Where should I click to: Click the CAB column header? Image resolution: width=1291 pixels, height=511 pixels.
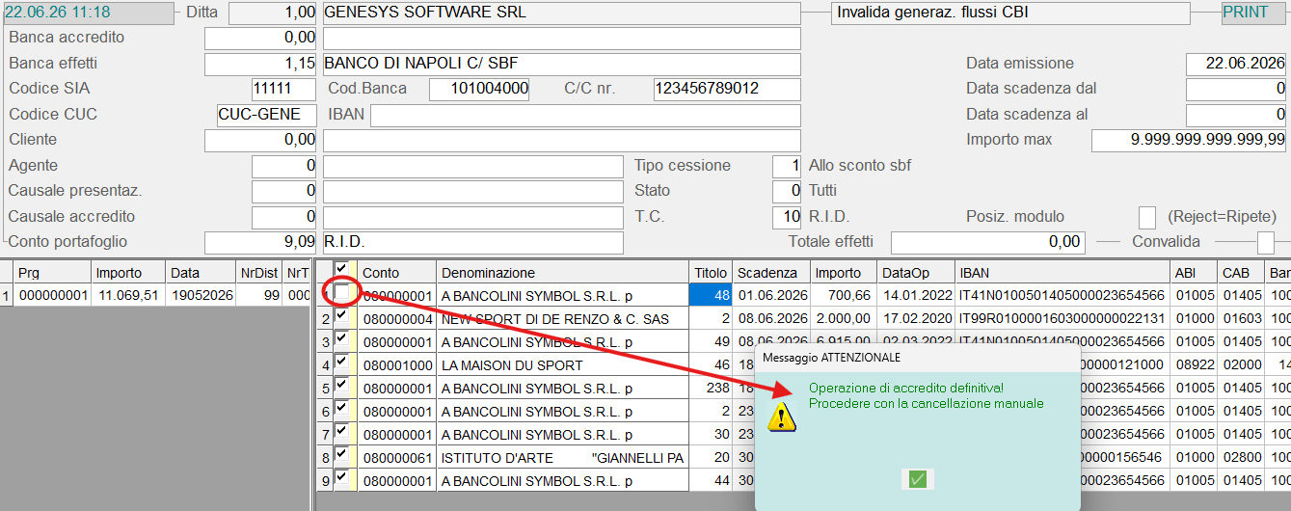(1239, 273)
